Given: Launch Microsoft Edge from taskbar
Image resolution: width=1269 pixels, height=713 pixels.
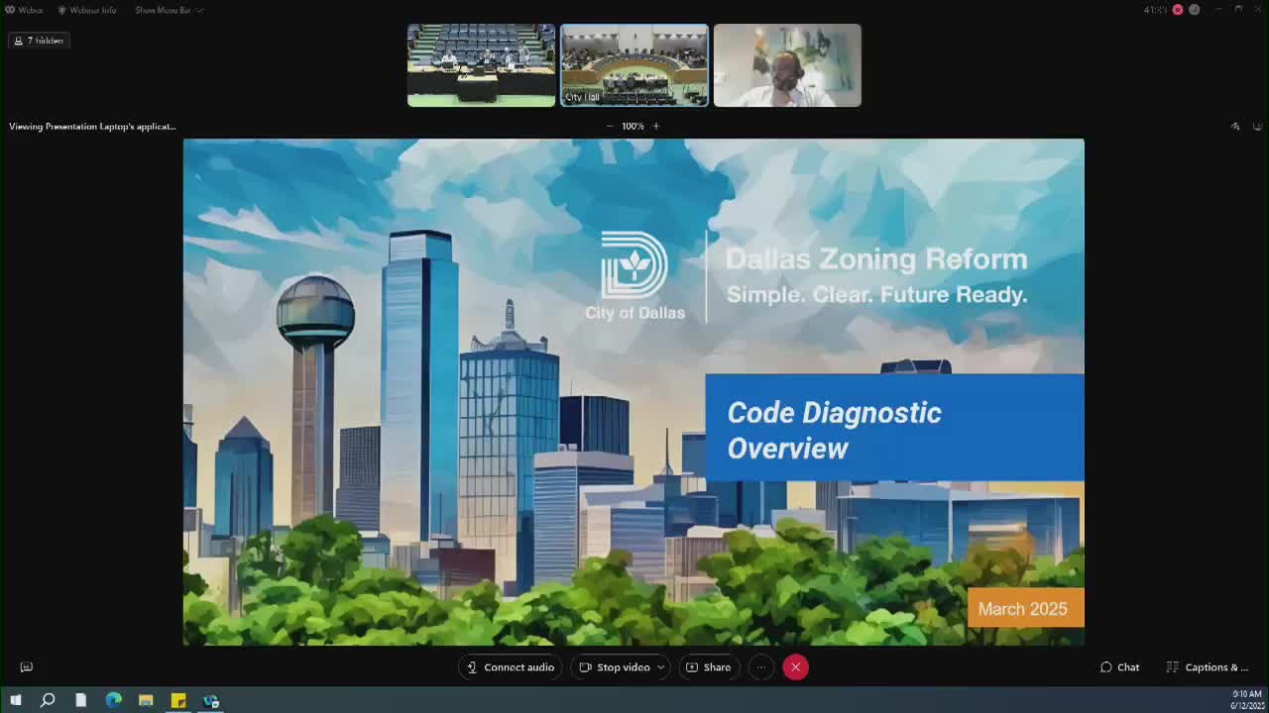Looking at the screenshot, I should tap(113, 700).
